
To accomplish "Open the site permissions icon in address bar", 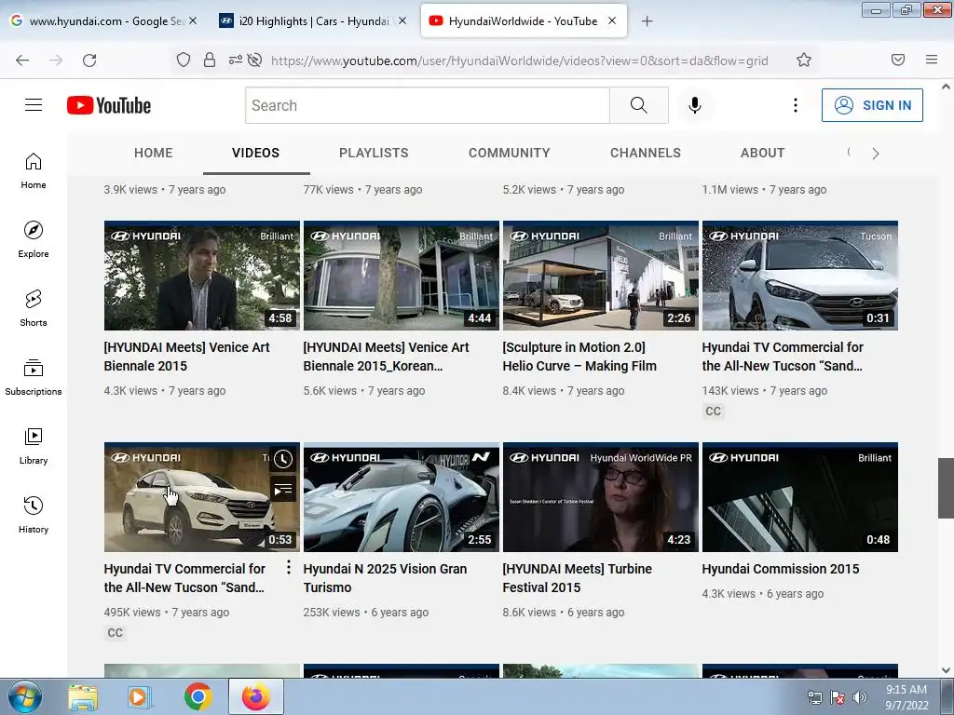I will pyautogui.click(x=236, y=60).
